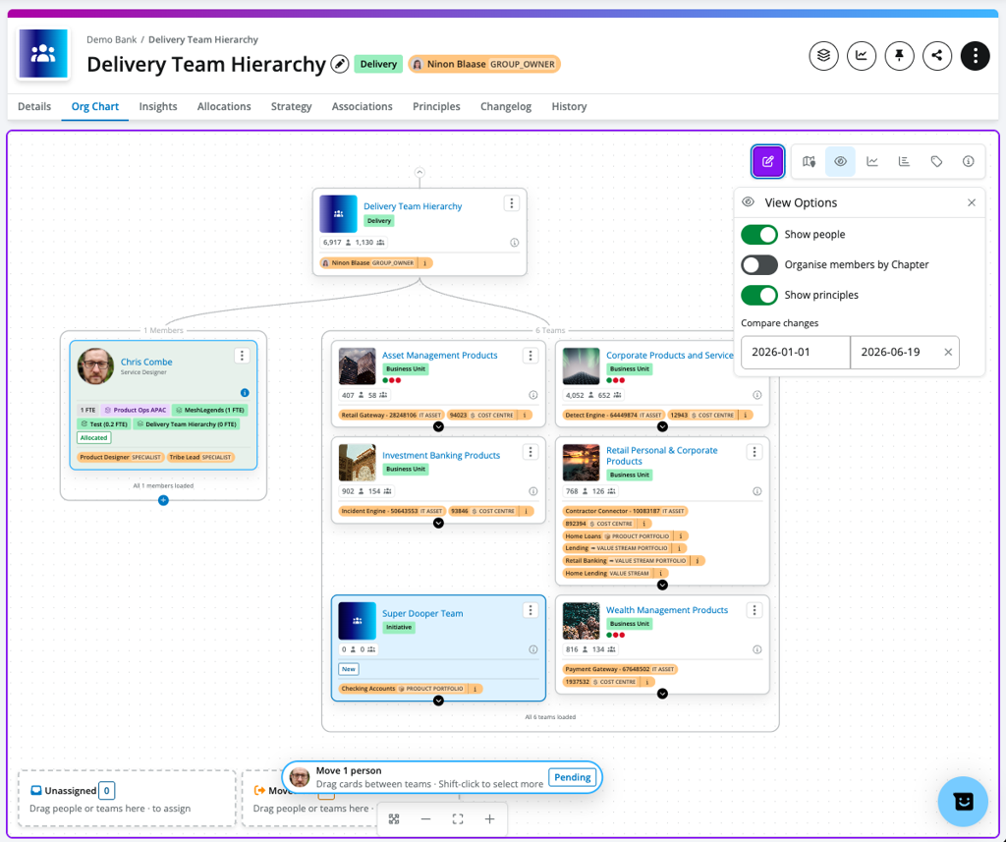Screen dimensions: 1006x842
Task: Go to the Allocations tab
Action: pyautogui.click(x=224, y=106)
